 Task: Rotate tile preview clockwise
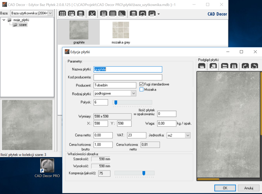245,66
